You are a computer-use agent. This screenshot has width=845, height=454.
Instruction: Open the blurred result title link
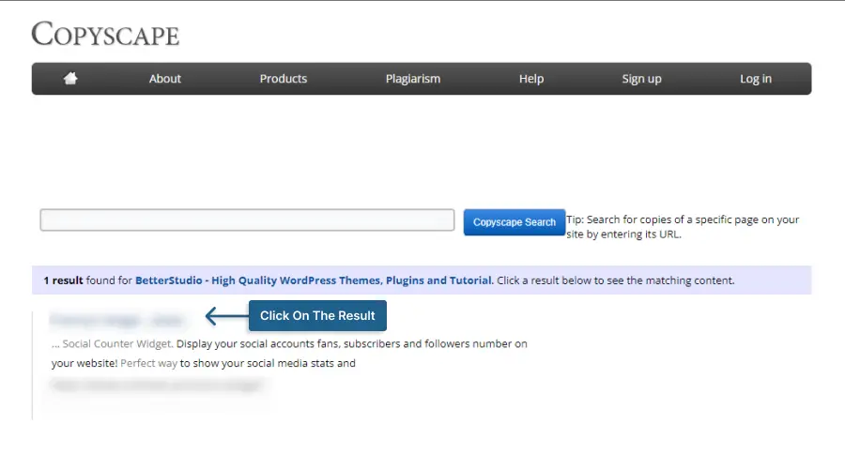(117, 321)
